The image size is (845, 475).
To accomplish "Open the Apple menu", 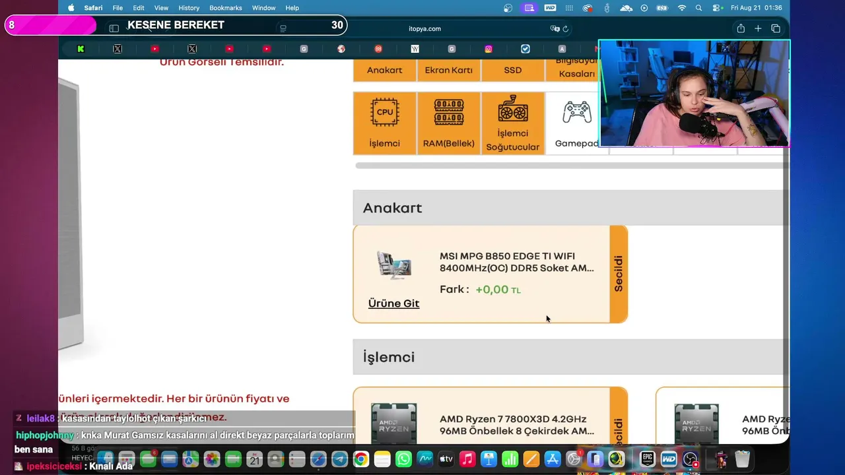I will [71, 8].
